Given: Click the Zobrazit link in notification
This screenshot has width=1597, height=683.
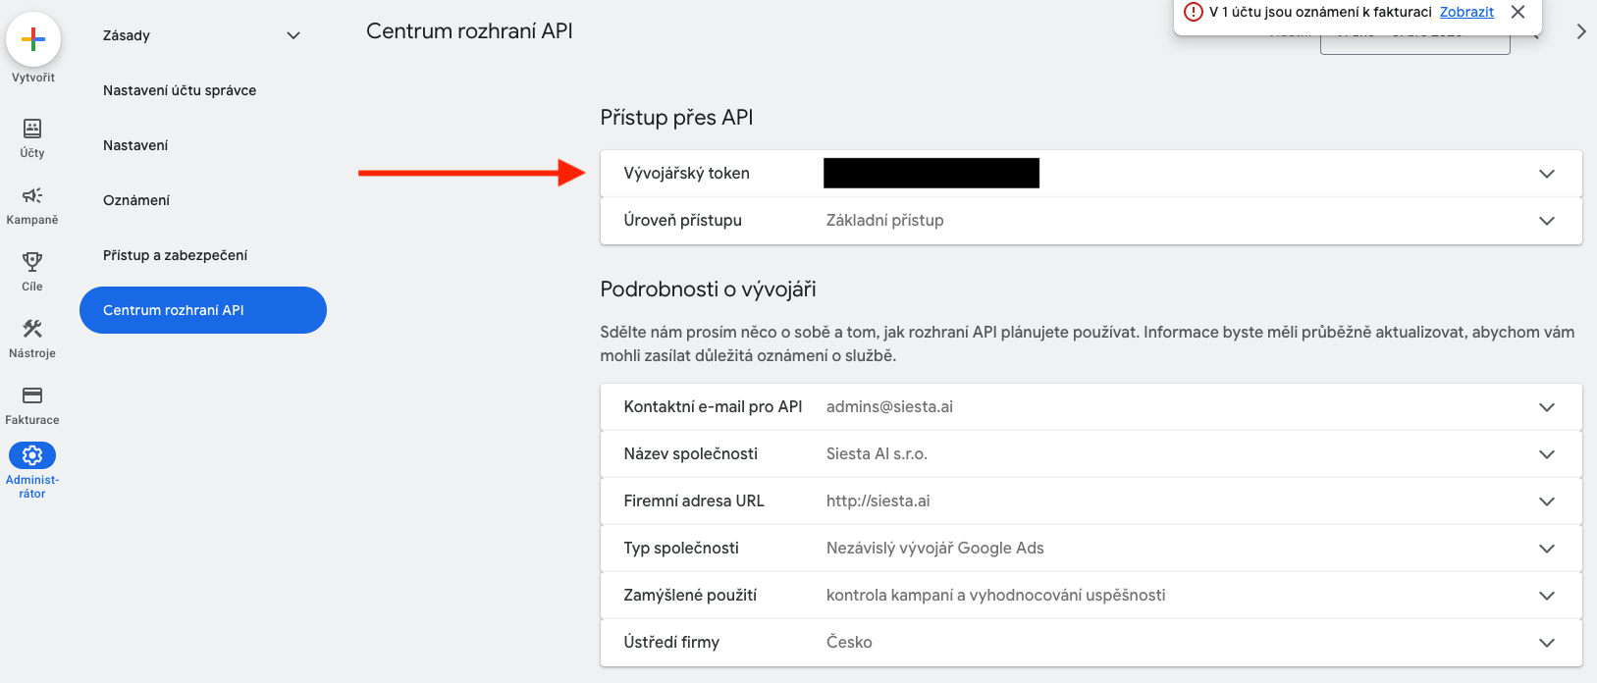Looking at the screenshot, I should [x=1466, y=12].
